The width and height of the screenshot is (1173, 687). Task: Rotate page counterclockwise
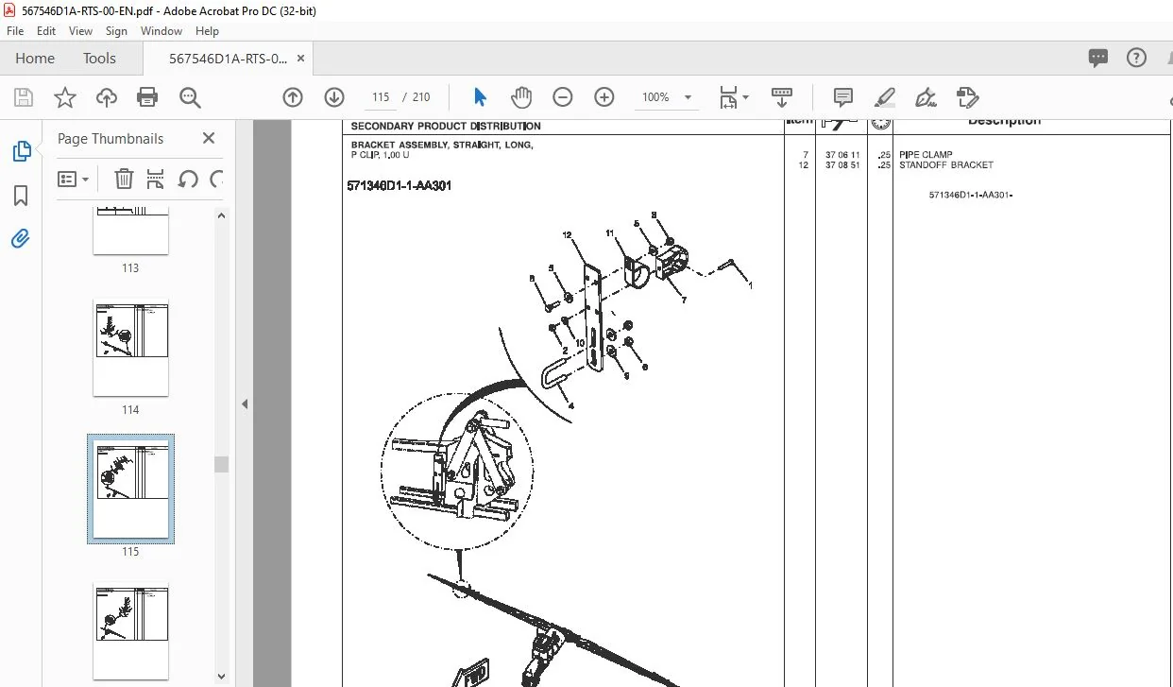(x=188, y=179)
